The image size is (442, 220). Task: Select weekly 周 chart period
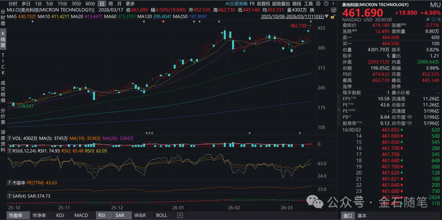pos(110,4)
